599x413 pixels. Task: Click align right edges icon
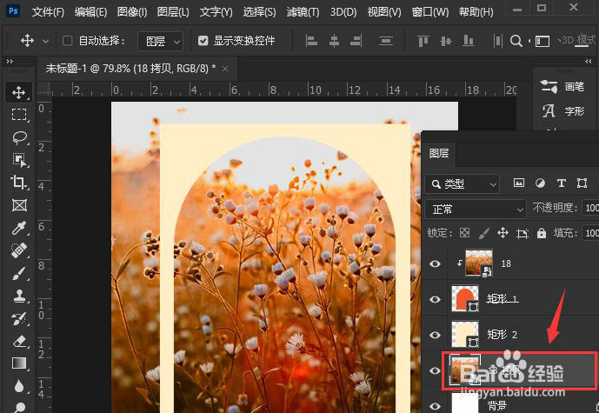[x=356, y=41]
